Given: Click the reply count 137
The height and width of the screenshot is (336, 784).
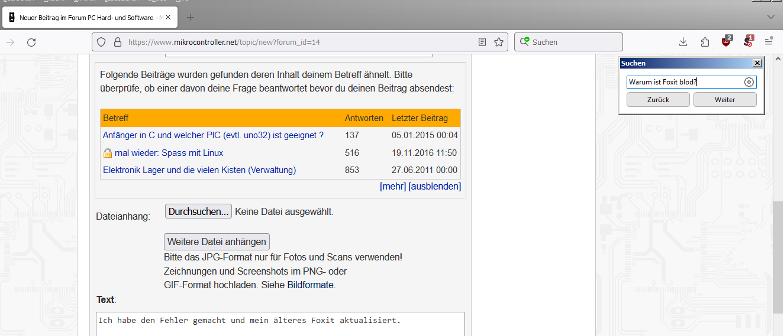Looking at the screenshot, I should tap(352, 135).
